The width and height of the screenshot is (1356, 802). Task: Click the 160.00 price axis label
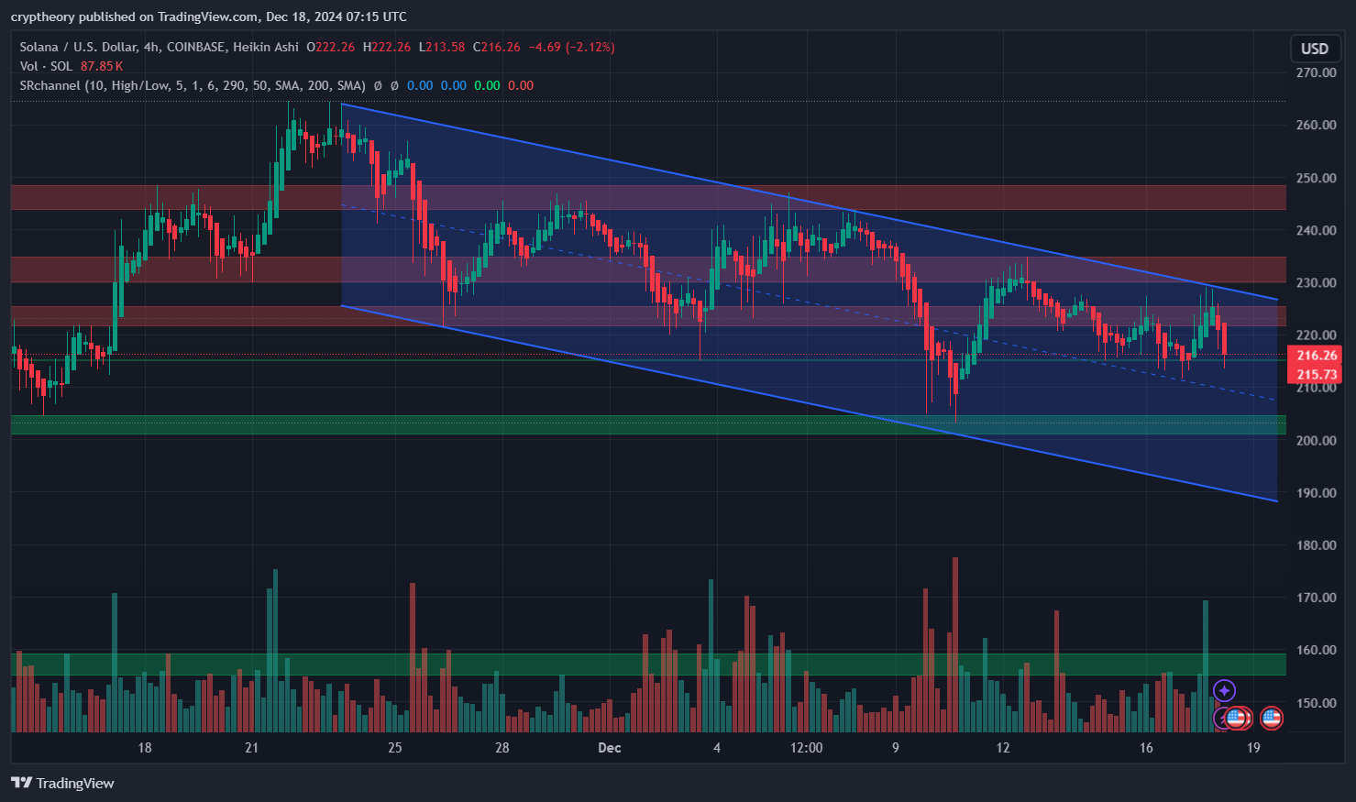click(1316, 650)
